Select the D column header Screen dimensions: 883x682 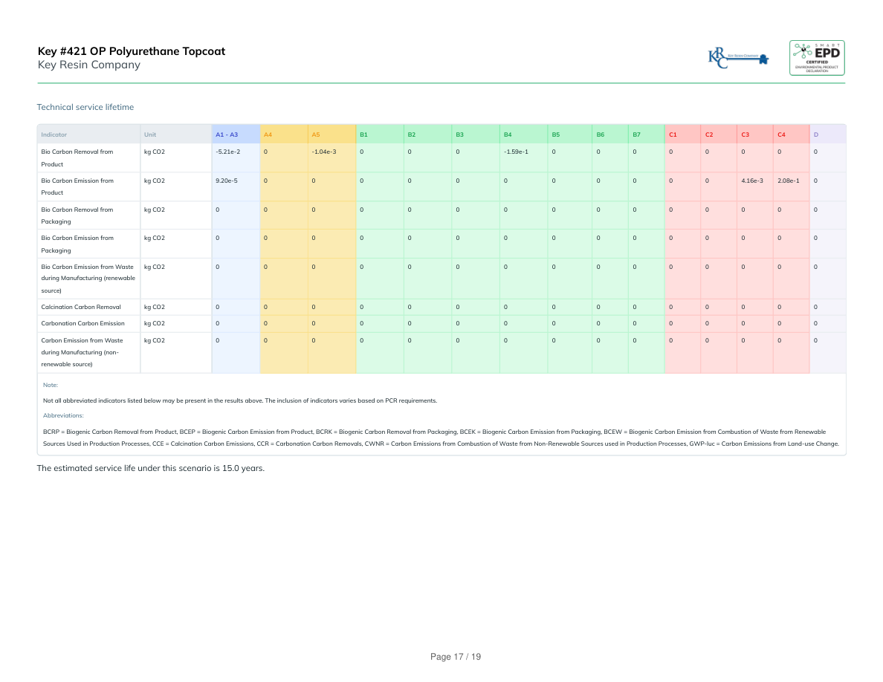point(816,134)
